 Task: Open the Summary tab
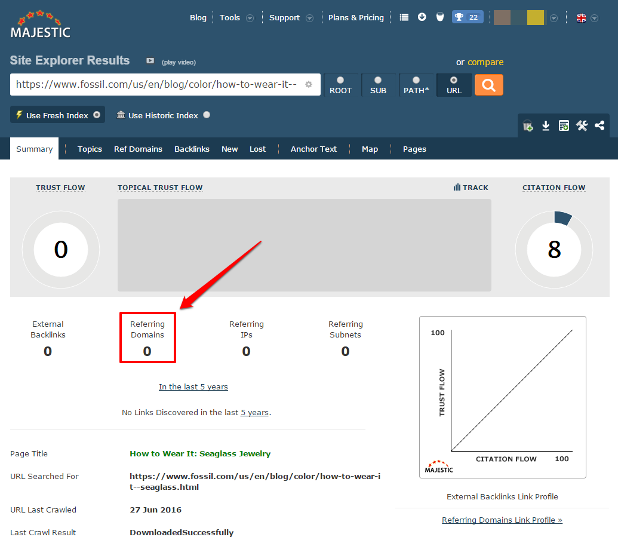pos(34,149)
